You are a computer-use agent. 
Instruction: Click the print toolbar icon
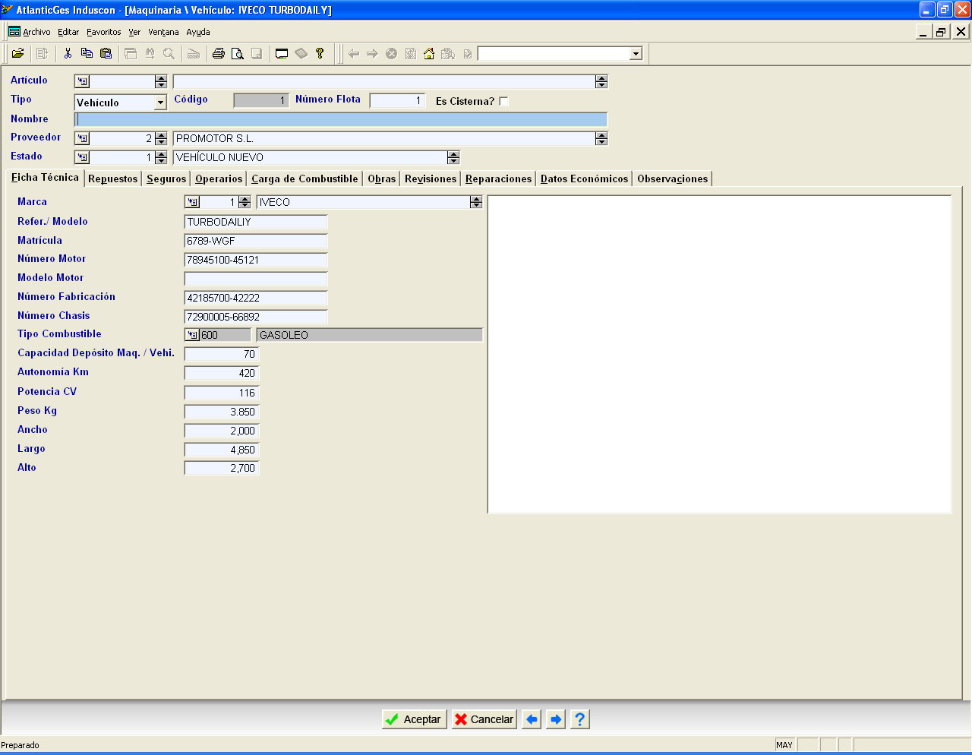(219, 53)
